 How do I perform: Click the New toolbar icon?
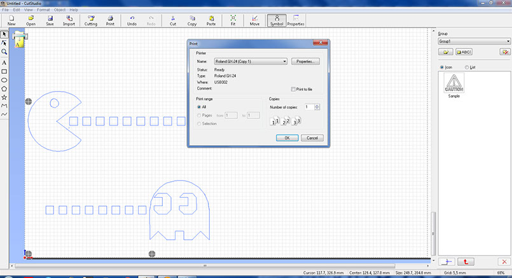(x=11, y=20)
